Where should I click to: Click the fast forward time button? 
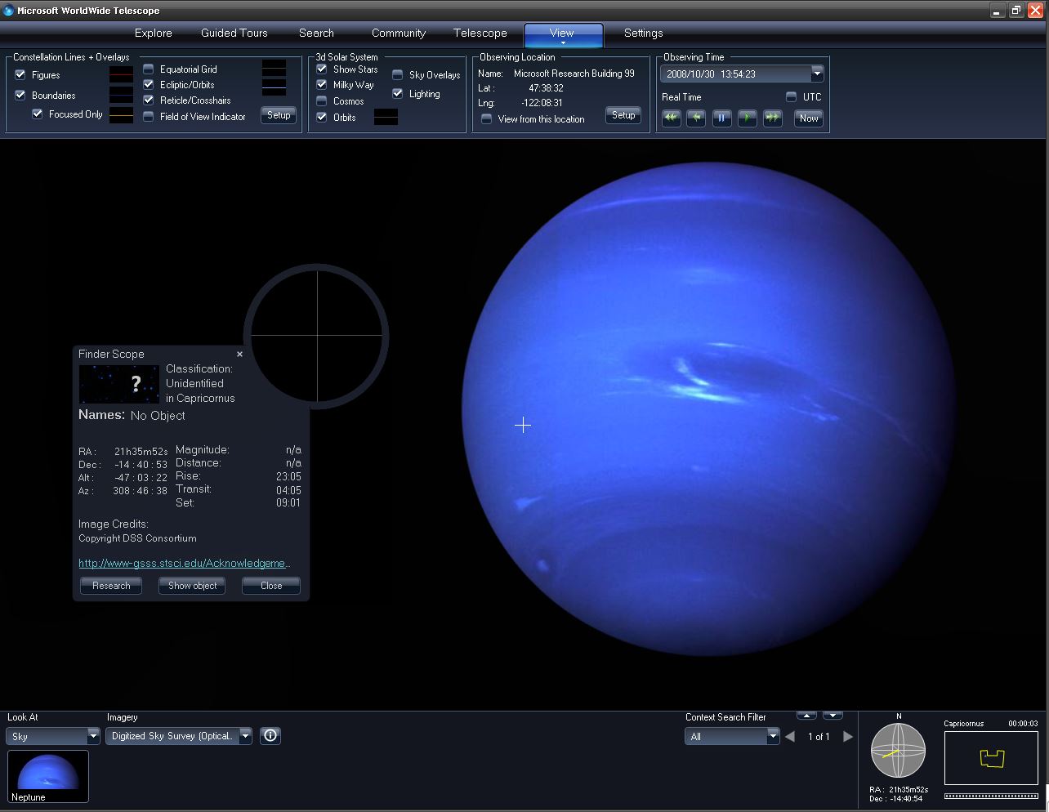coord(772,118)
